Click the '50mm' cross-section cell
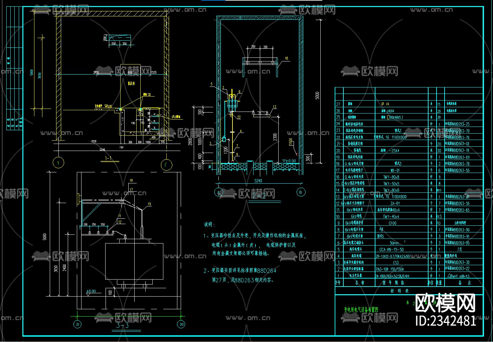 pyautogui.click(x=394, y=243)
